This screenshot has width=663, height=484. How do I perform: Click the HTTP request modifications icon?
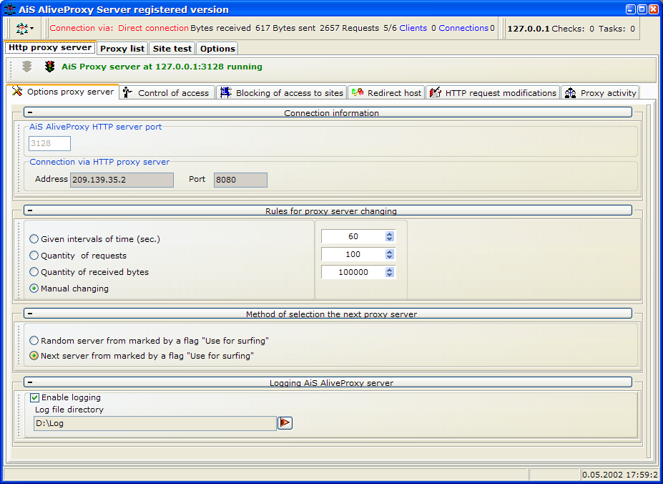pyautogui.click(x=436, y=92)
